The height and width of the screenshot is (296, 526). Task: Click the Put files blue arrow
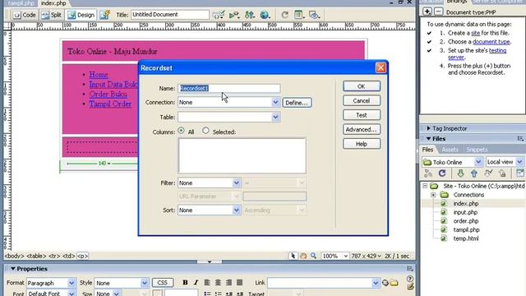point(474,173)
